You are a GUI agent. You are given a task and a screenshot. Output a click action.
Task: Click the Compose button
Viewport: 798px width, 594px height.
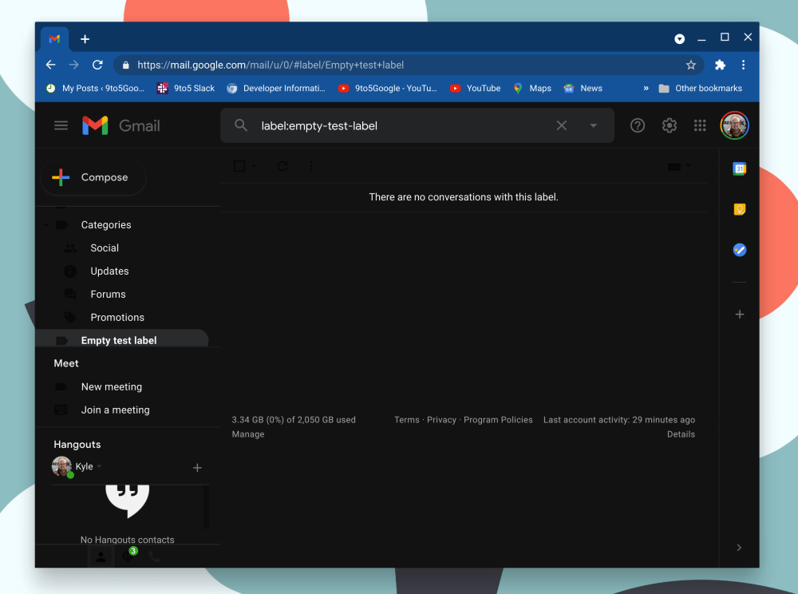(x=93, y=177)
